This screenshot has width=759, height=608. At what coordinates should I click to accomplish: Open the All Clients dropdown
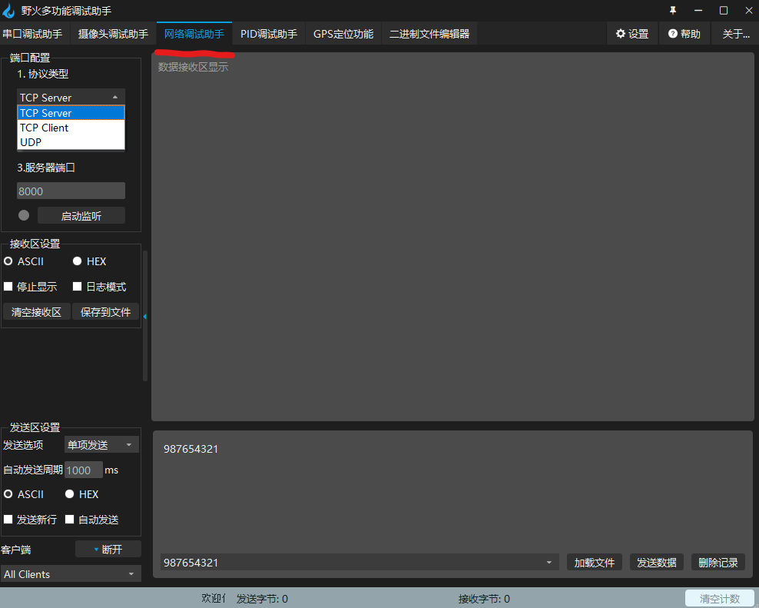(x=71, y=573)
